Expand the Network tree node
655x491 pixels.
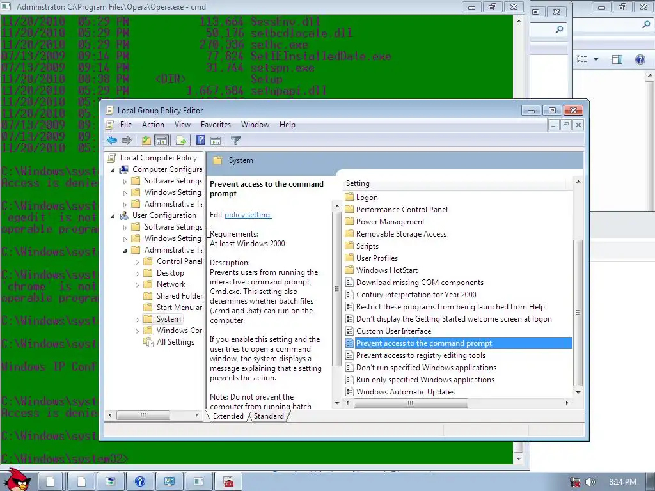point(137,285)
